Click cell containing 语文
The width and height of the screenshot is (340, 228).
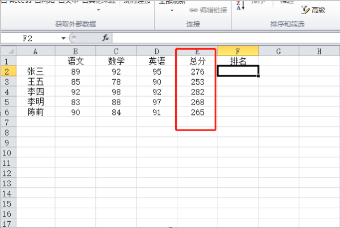point(75,61)
